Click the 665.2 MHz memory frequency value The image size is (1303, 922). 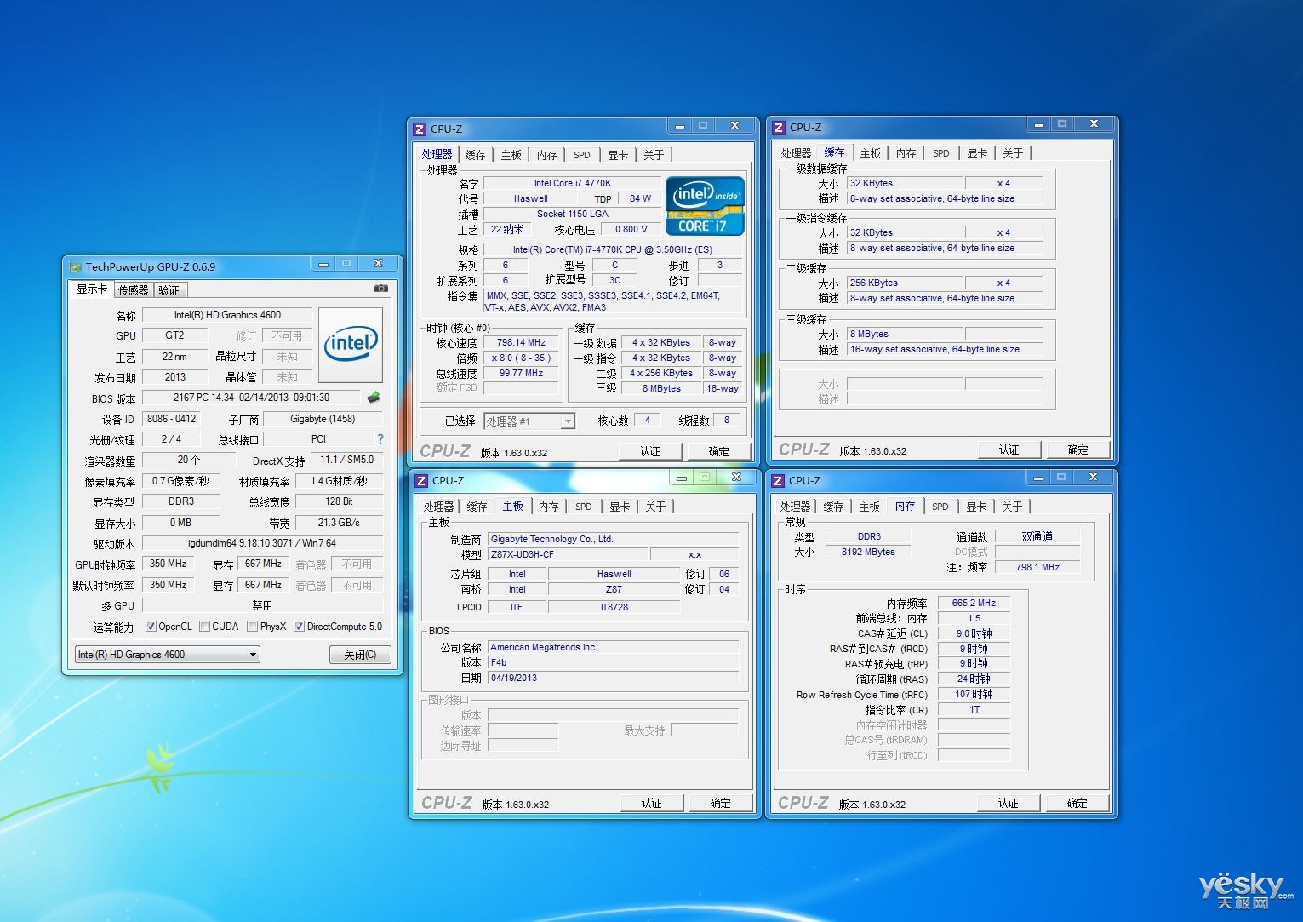(x=974, y=603)
